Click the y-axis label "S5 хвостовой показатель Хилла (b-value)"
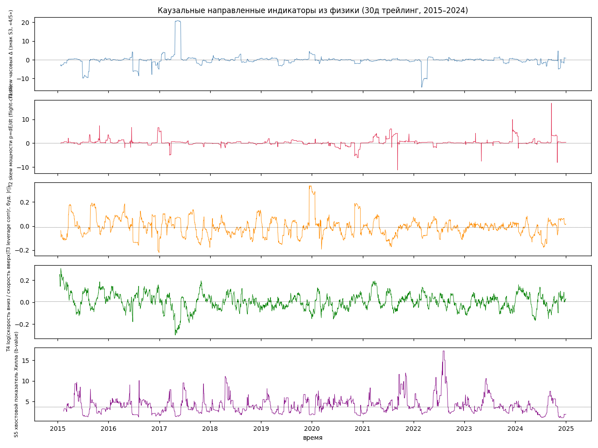The image size is (598, 448). 16,384
